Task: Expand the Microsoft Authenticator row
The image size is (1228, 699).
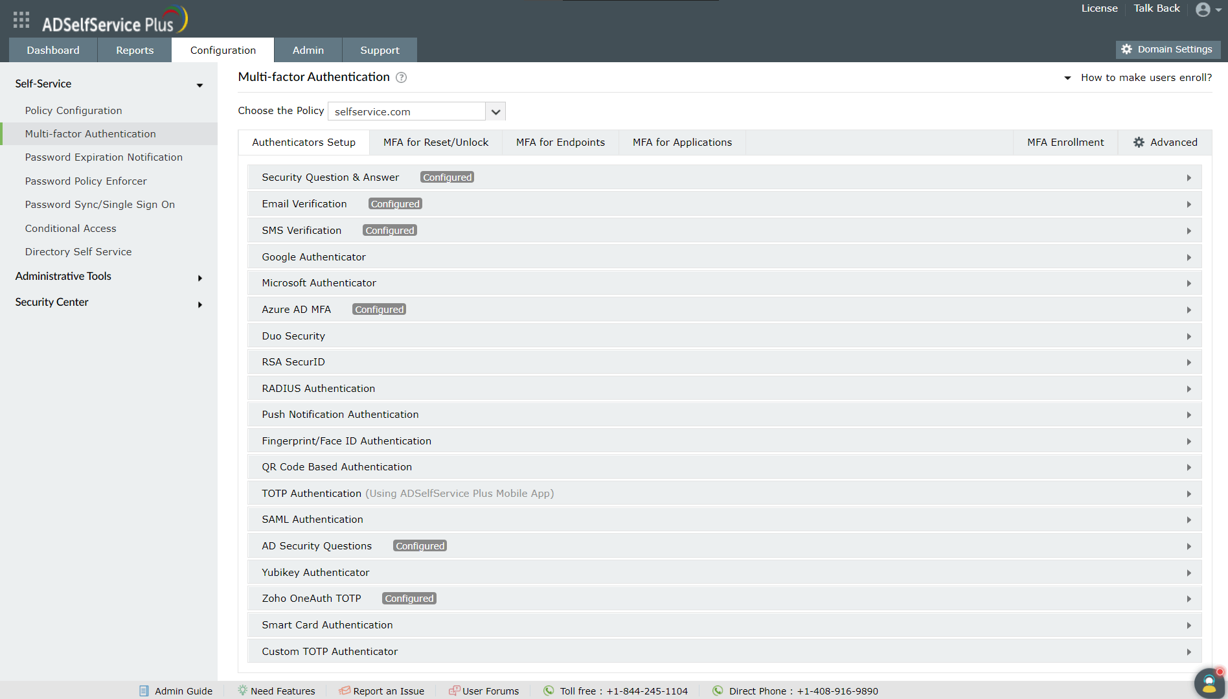Action: coord(725,283)
